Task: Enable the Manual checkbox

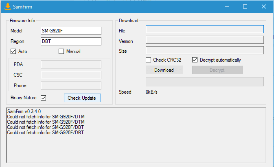Action: click(x=61, y=51)
